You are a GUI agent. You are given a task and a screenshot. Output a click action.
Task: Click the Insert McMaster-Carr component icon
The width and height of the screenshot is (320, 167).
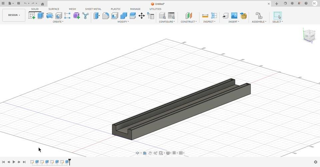243,16
